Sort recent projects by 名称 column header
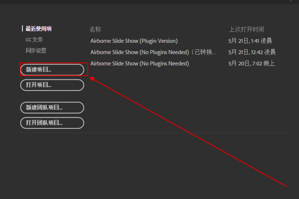 click(95, 29)
